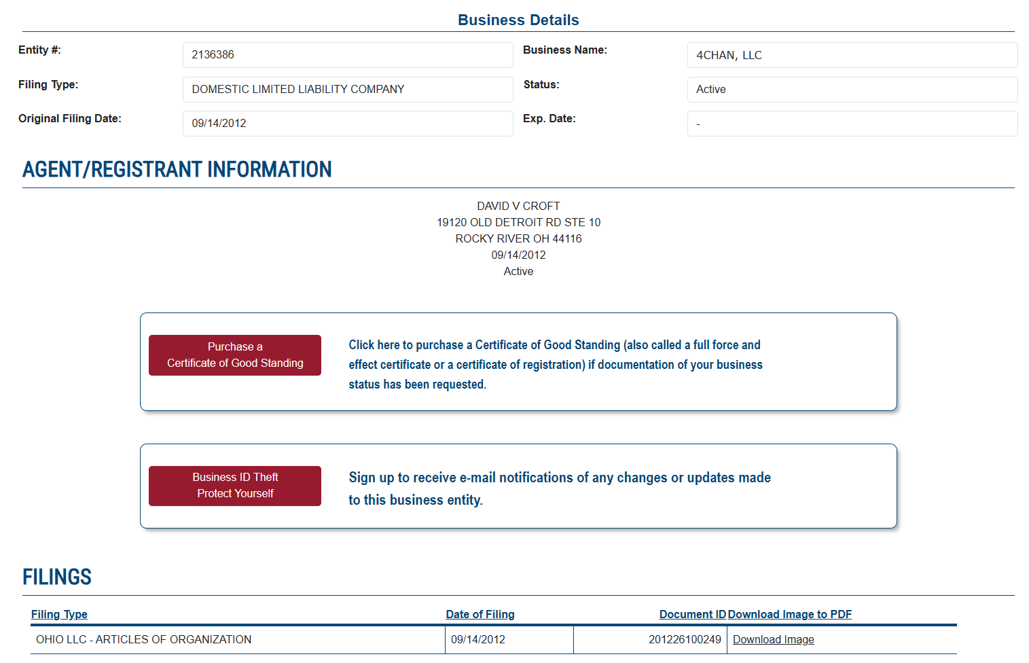Viewport: 1029px width, 663px height.
Task: Open the Business ID Theft Protect Yourself button
Action: click(x=235, y=486)
